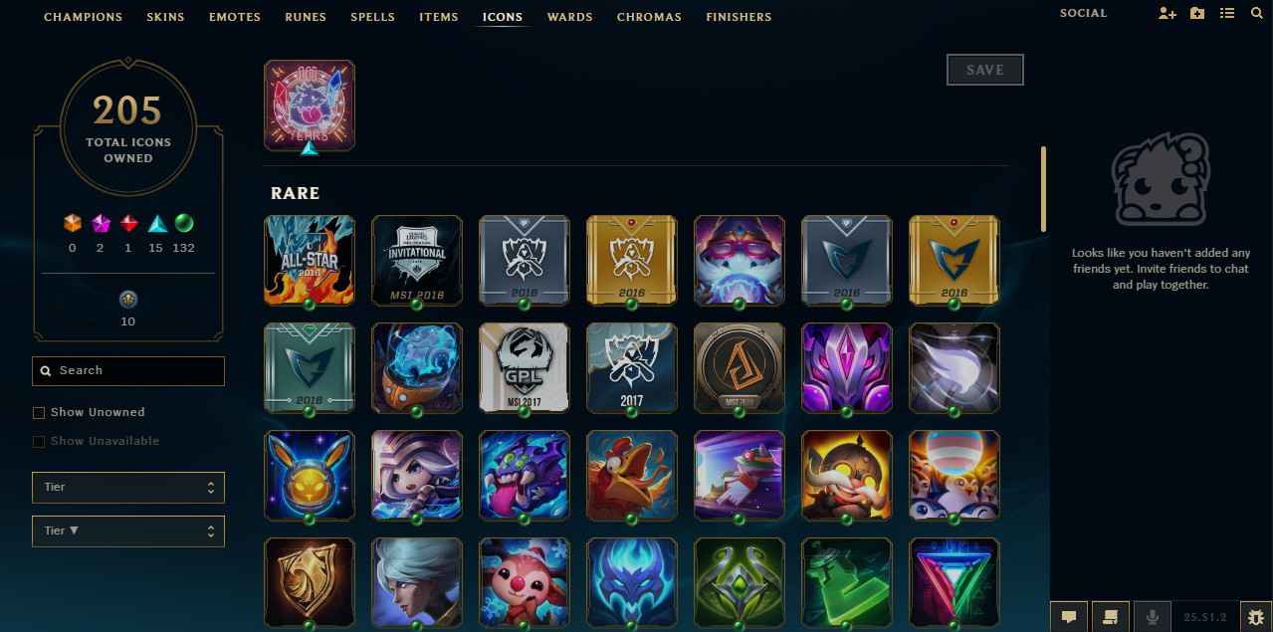1273x632 pixels.
Task: Expand the Tier ▼ sorting dropdown
Action: click(128, 530)
